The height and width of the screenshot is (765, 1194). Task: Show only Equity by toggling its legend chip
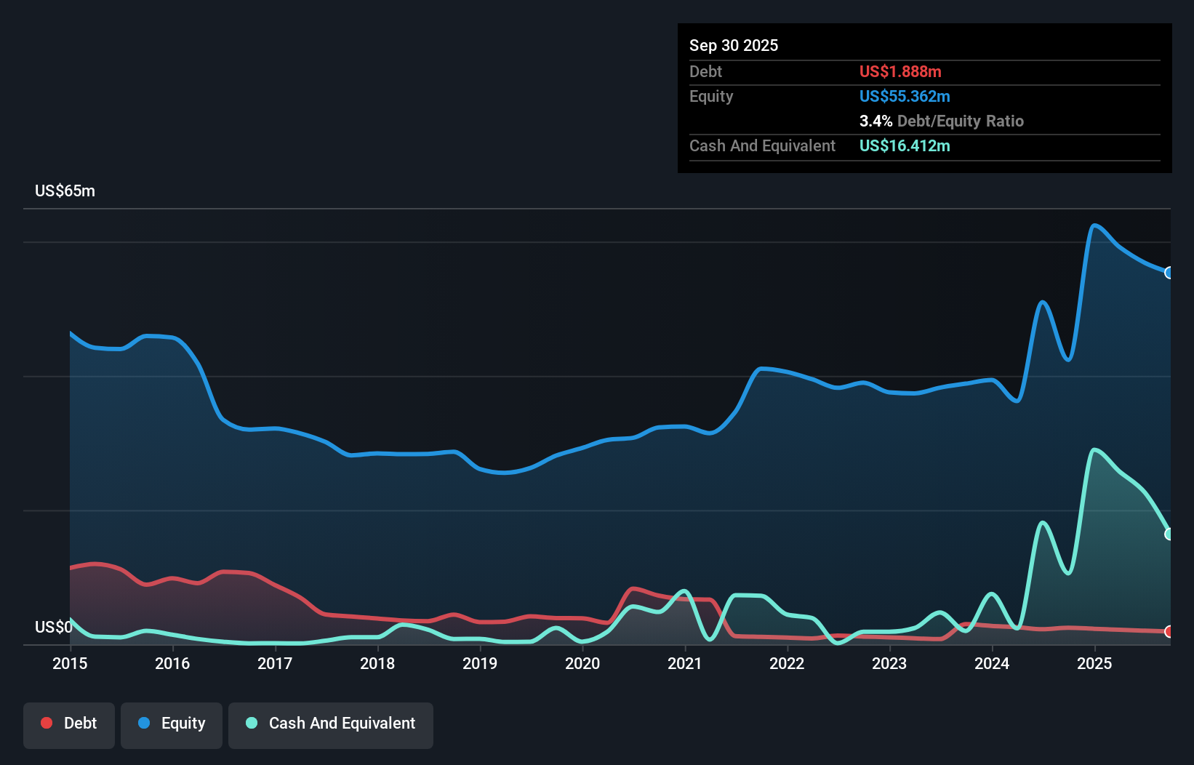(x=171, y=724)
